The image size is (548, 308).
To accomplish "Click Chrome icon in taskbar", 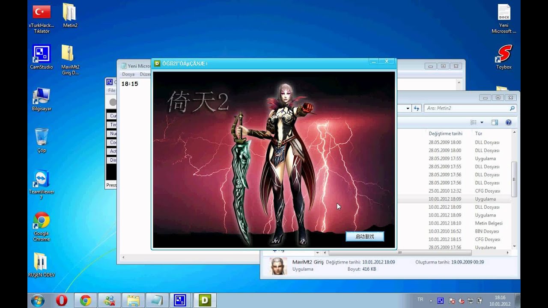I will click(x=85, y=300).
